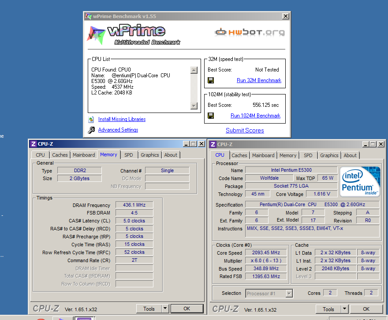Screen dimensions: 388x320
Task: Click the Name field Intel Pentium E5300
Action: 291,170
